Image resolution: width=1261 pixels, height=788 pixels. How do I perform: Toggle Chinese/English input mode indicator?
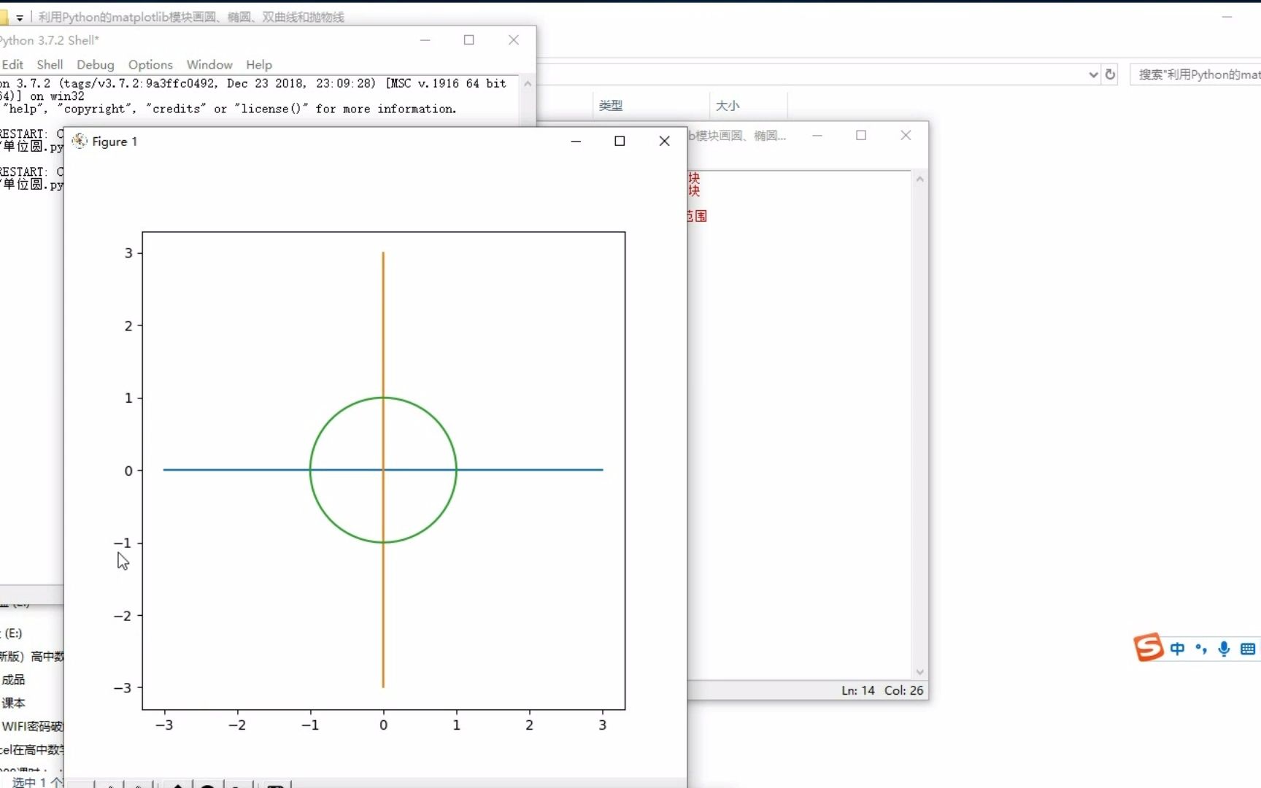coord(1177,649)
